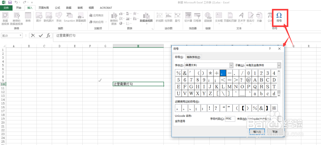Click the formula bar text

click(x=66, y=36)
